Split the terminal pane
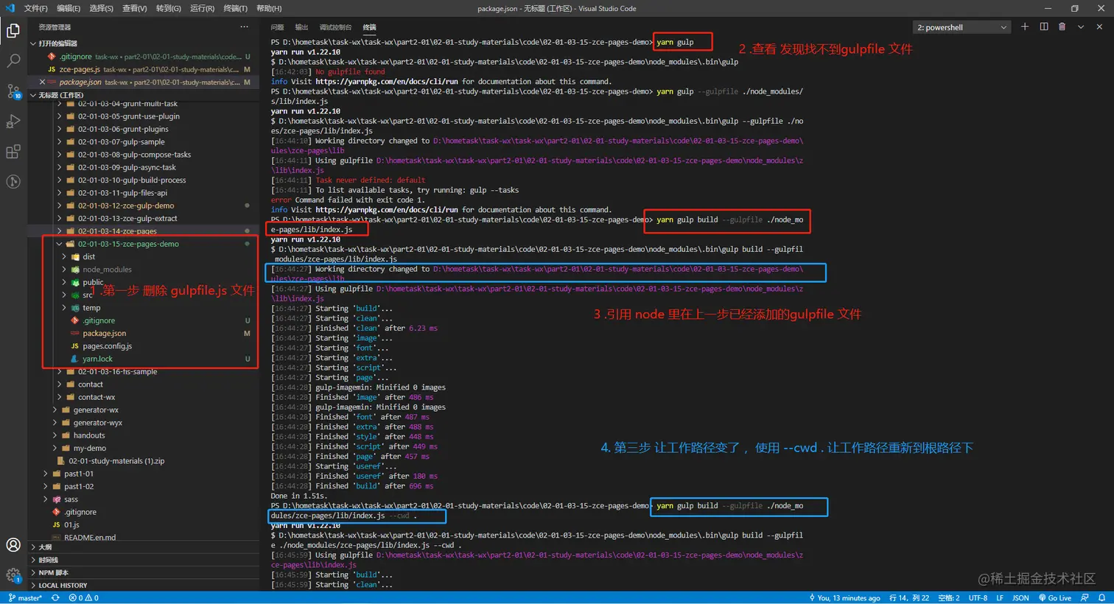Screen dimensions: 1114x604 (1044, 27)
